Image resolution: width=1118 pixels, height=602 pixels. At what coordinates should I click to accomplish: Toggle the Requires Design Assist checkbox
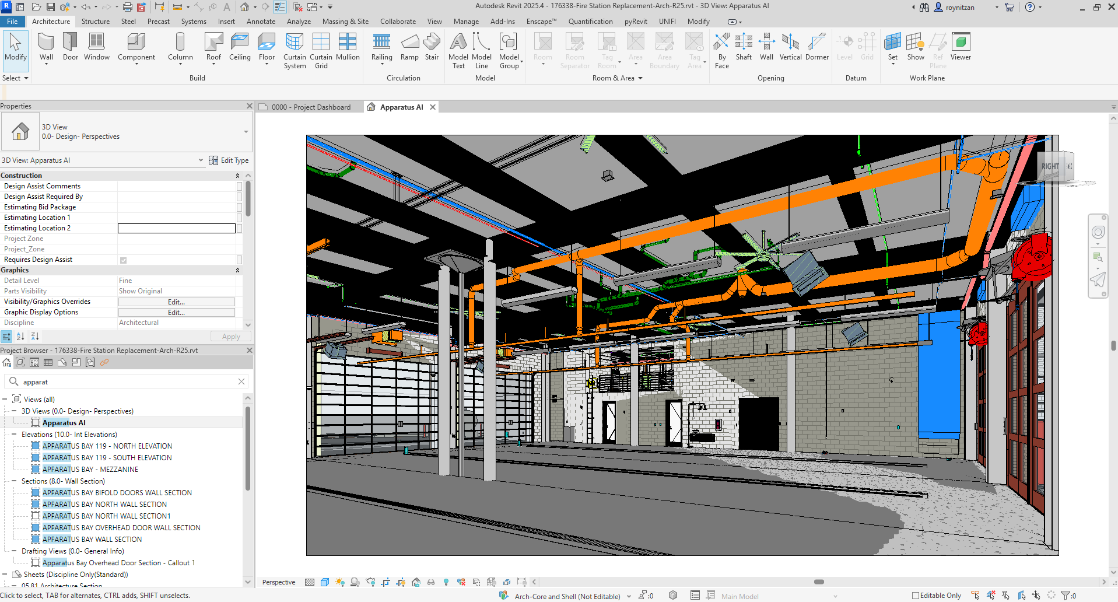point(123,260)
